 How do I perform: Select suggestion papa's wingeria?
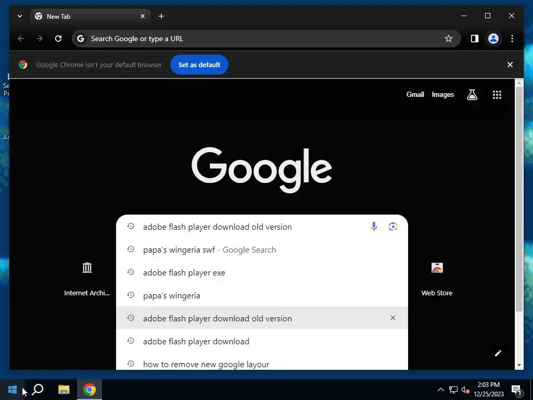262,295
